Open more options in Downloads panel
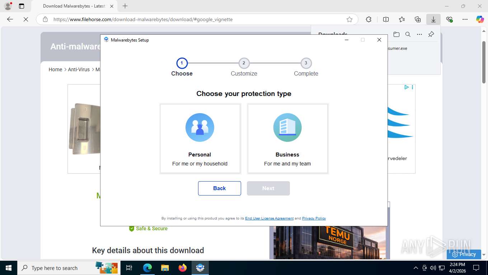 419,34
